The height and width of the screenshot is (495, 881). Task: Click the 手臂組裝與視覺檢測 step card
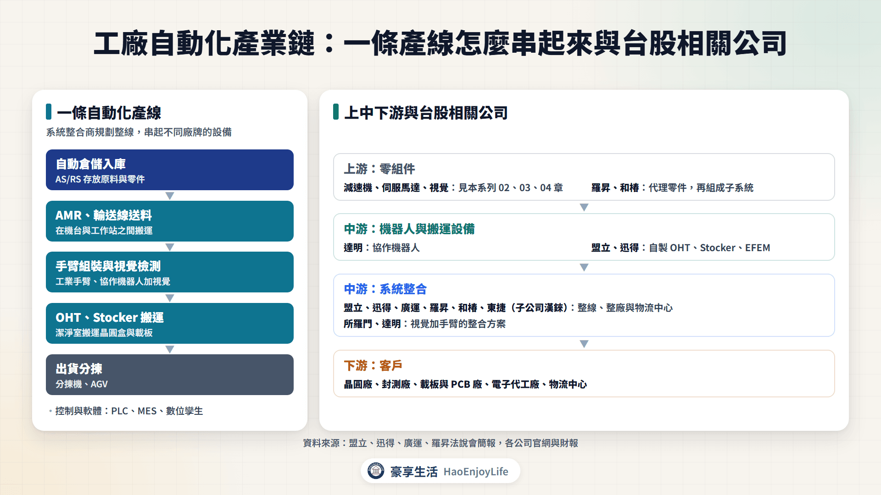(170, 272)
